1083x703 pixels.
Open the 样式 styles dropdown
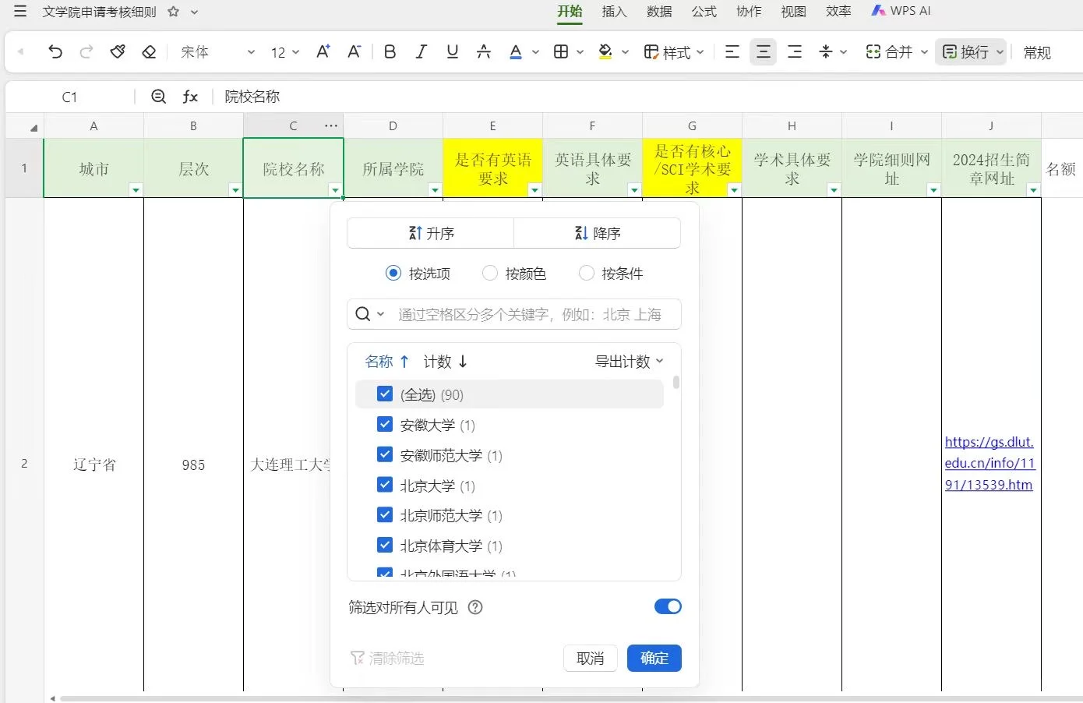(674, 52)
